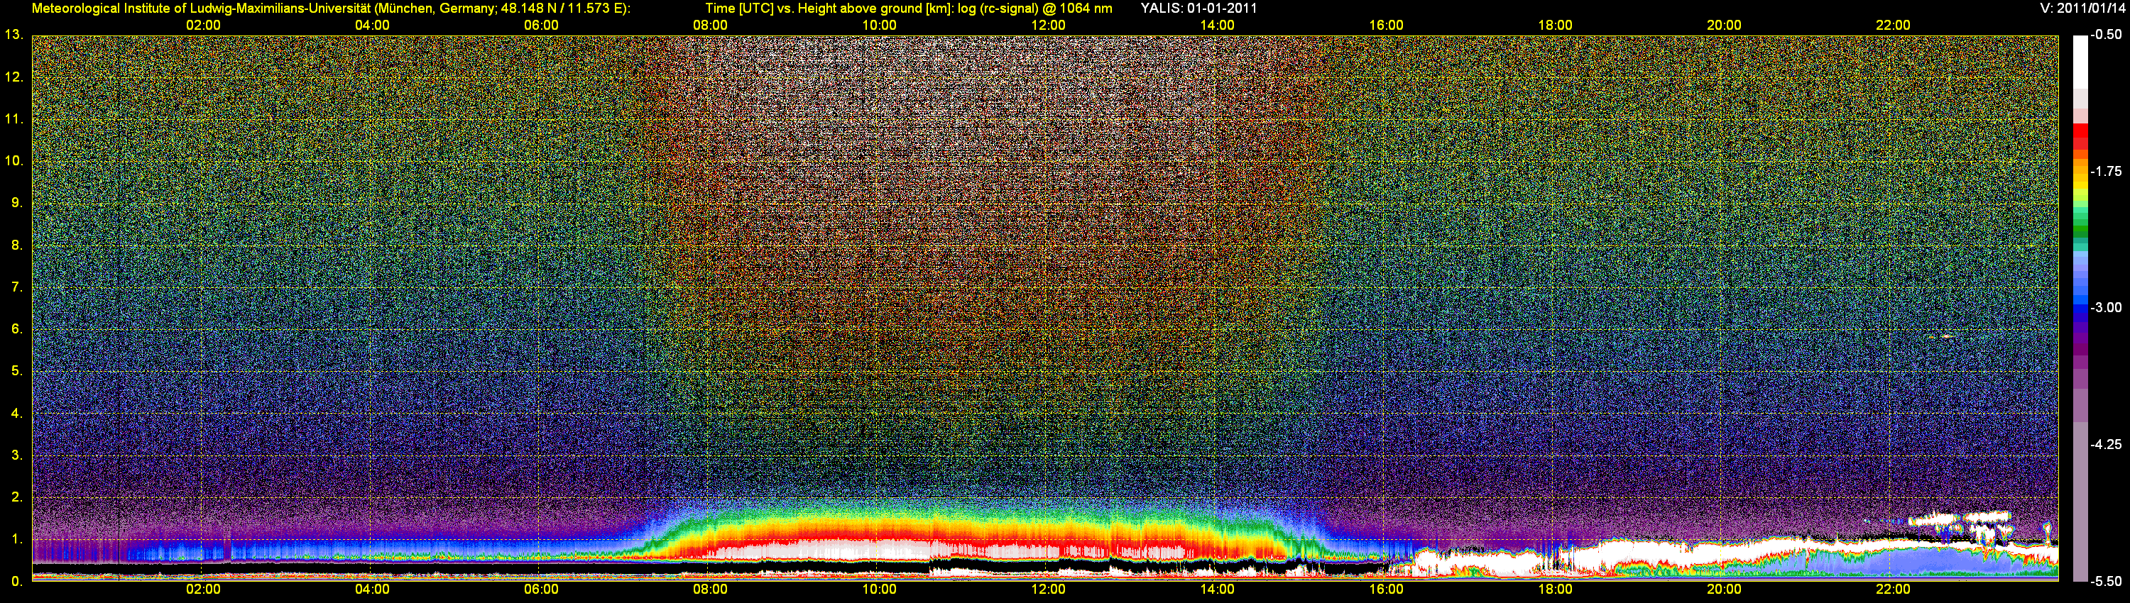2130x603 pixels.
Task: Select '08:00' on the lower time axis
Action: (710, 590)
